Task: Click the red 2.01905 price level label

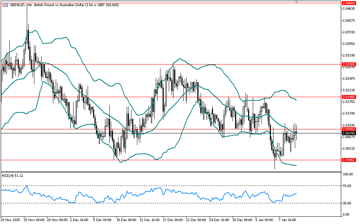Action: pyautogui.click(x=349, y=97)
